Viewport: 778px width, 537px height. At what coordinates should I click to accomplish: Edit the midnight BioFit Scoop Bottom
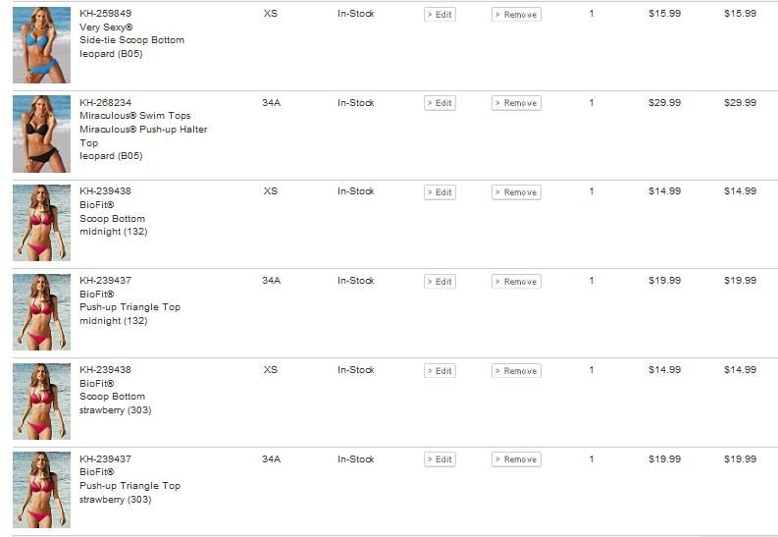[440, 192]
